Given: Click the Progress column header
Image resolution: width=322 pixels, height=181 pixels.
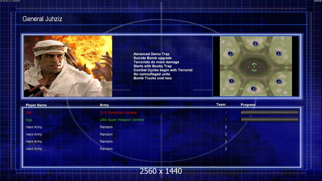Looking at the screenshot, I should coord(248,105).
